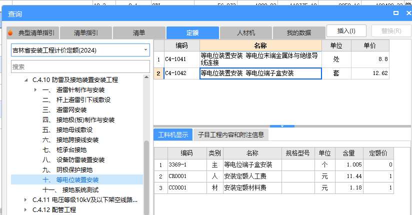
Task: Select 五、接地母线敷设 tree item
Action: [67, 130]
